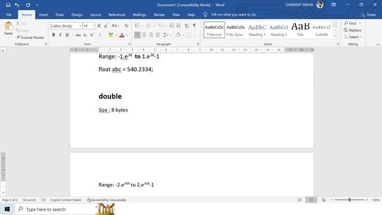Click Tell me what you want to do
The height and width of the screenshot is (215, 382).
point(233,14)
